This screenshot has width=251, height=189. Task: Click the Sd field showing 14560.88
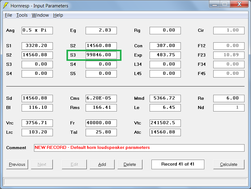click(37, 99)
